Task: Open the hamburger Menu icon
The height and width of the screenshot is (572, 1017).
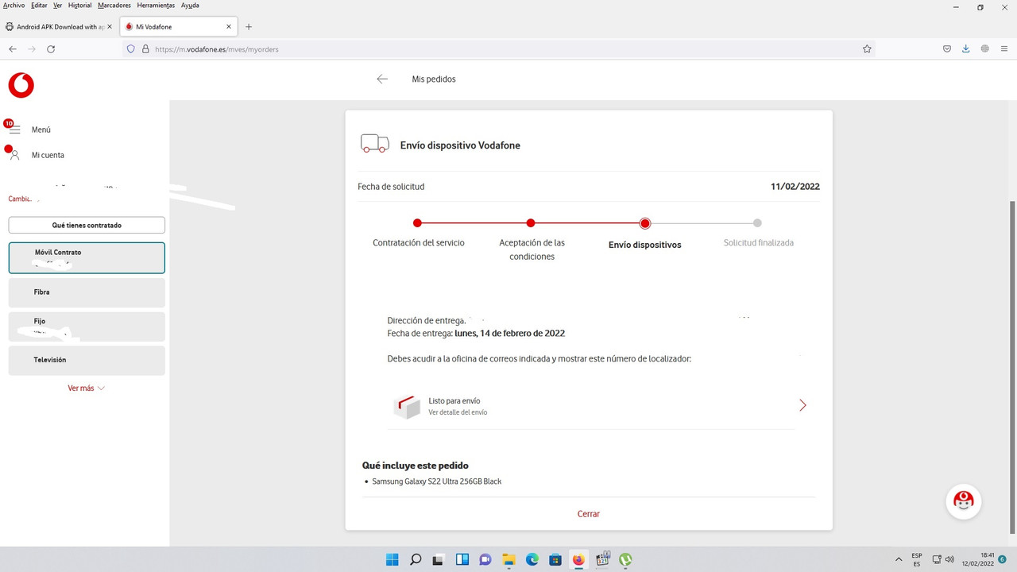Action: (14, 129)
